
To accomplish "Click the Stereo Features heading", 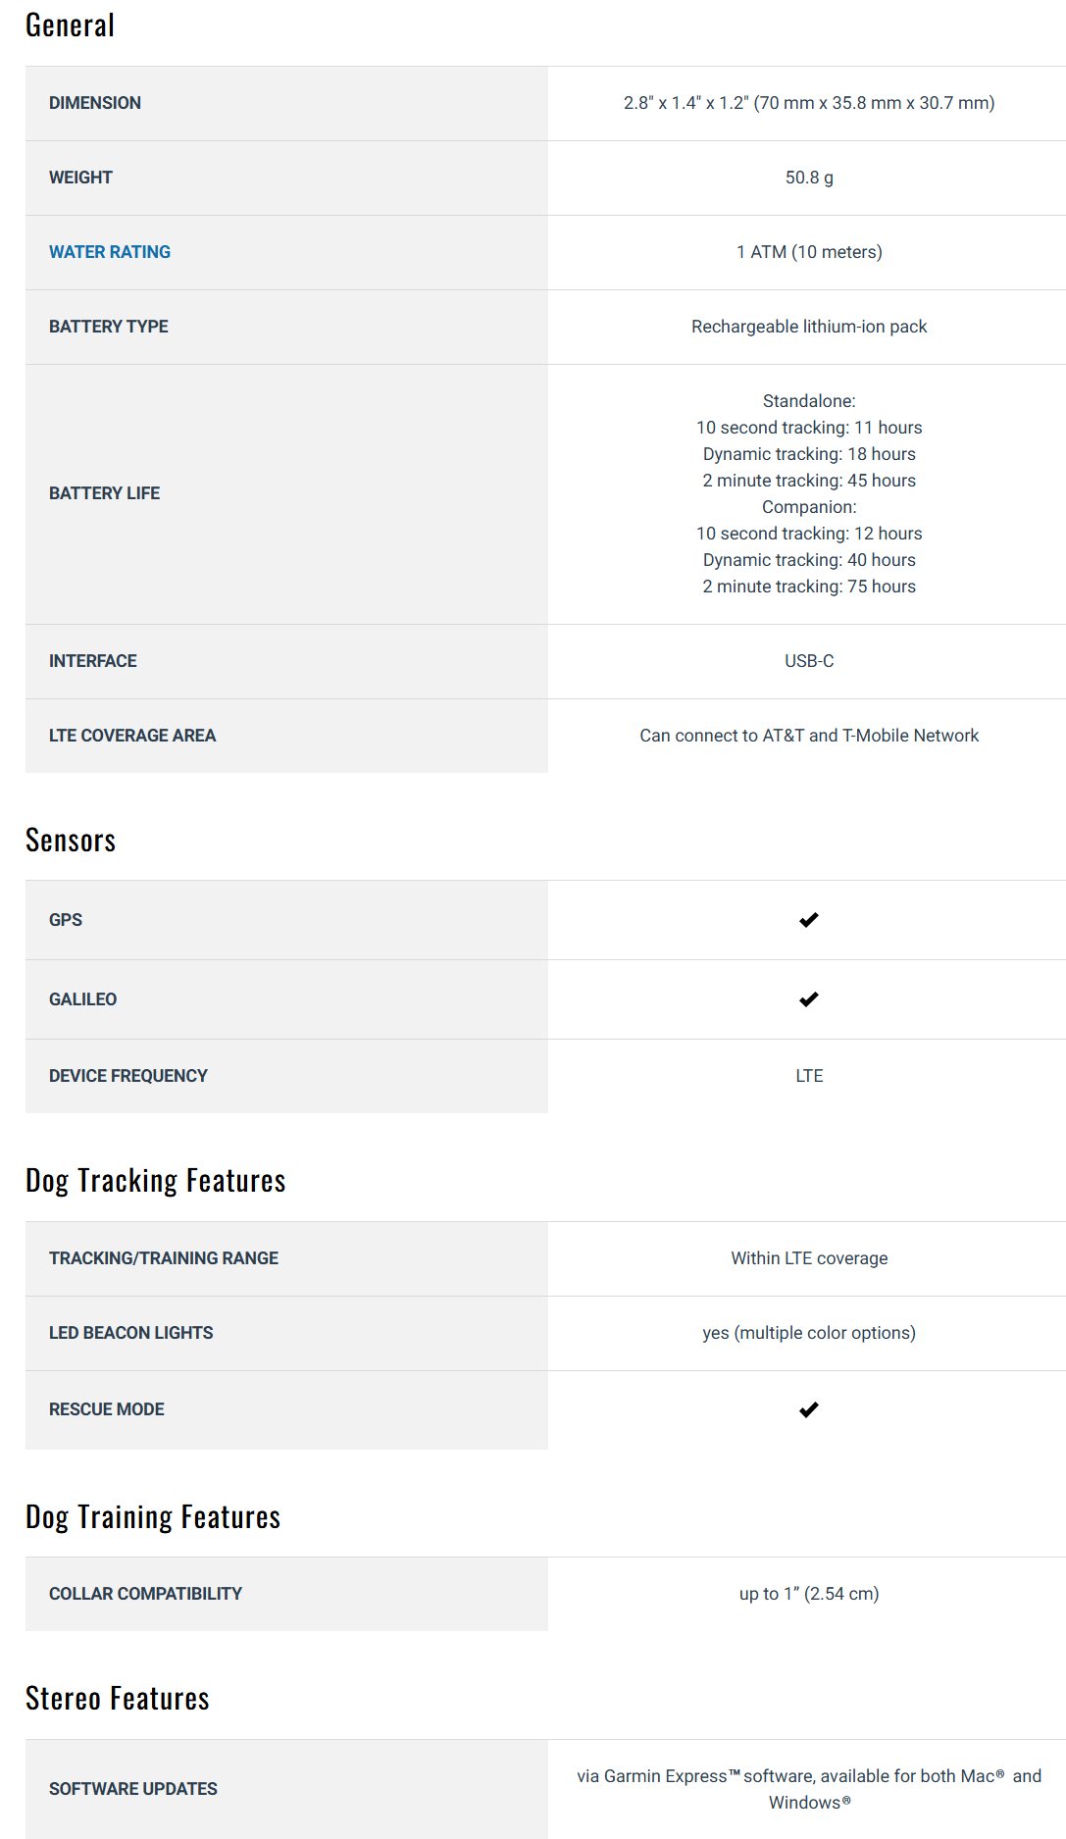I will (x=118, y=1699).
